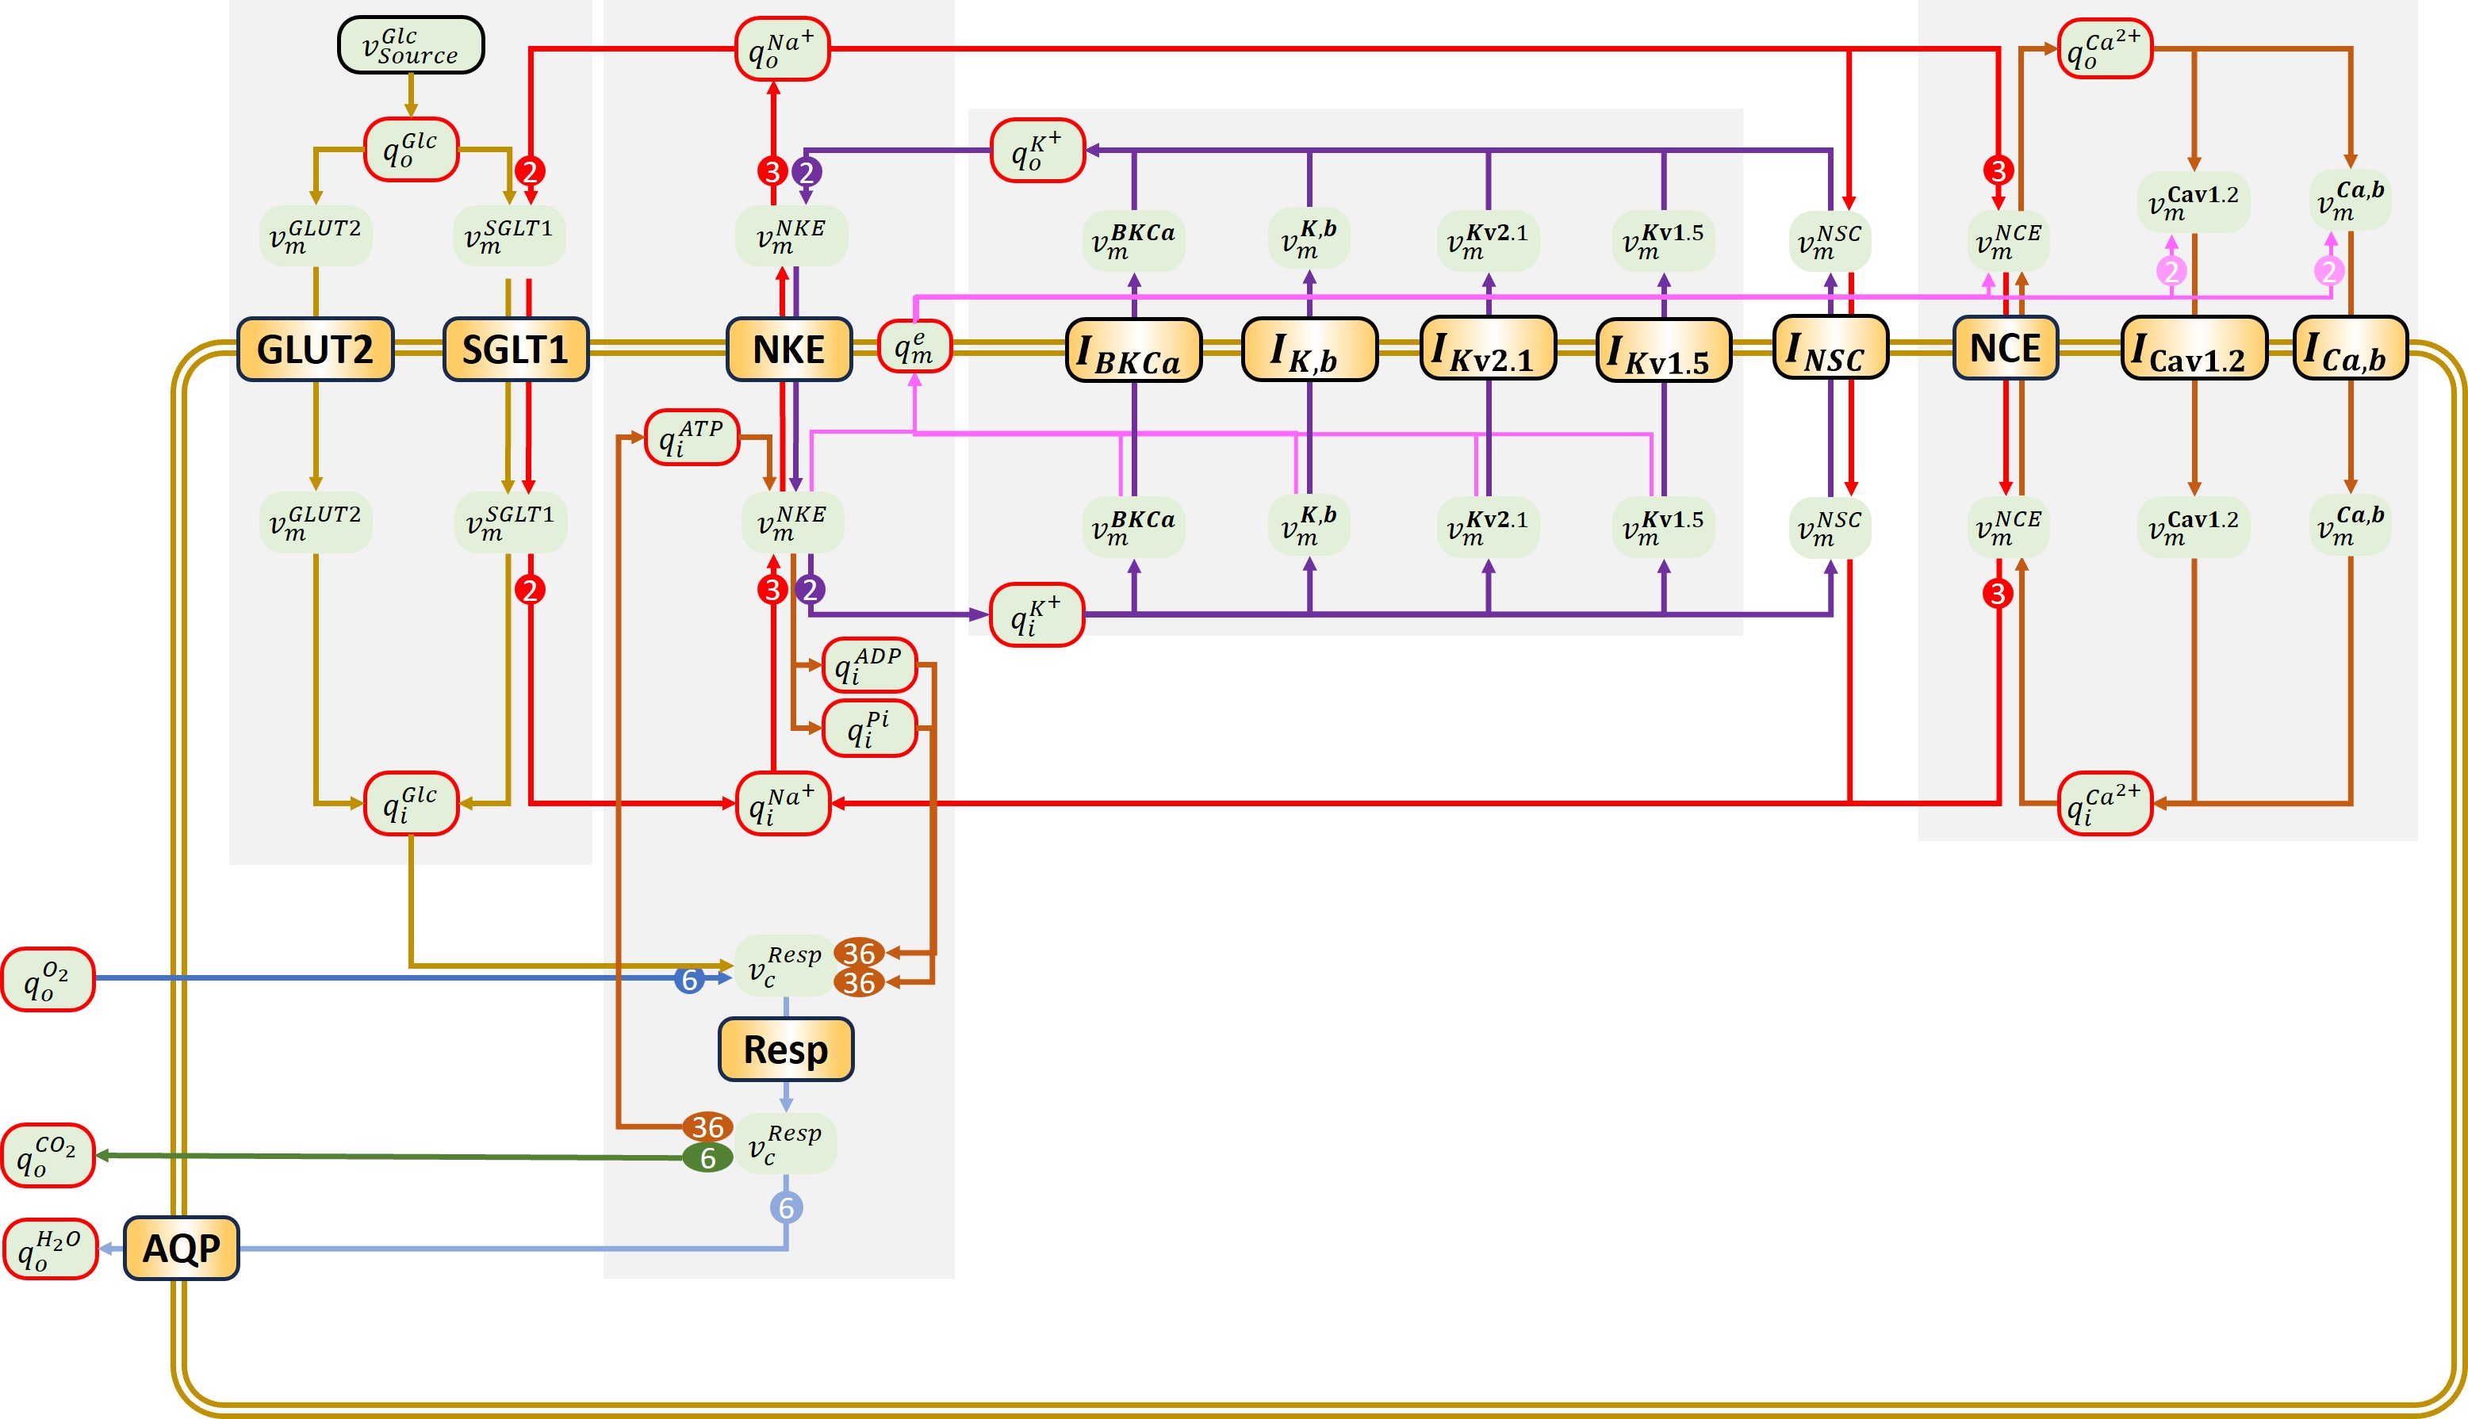The width and height of the screenshot is (2468, 1419).
Task: Click the extracellular H2O species node
Action: (50, 1249)
